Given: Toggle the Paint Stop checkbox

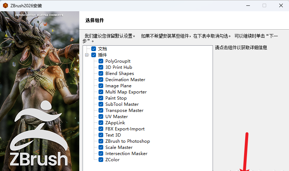Looking at the screenshot, I should pos(101,98).
